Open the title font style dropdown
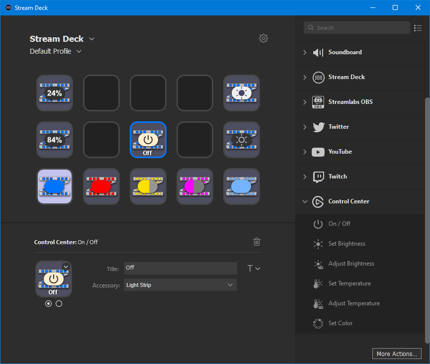This screenshot has height=364, width=430. click(x=254, y=268)
